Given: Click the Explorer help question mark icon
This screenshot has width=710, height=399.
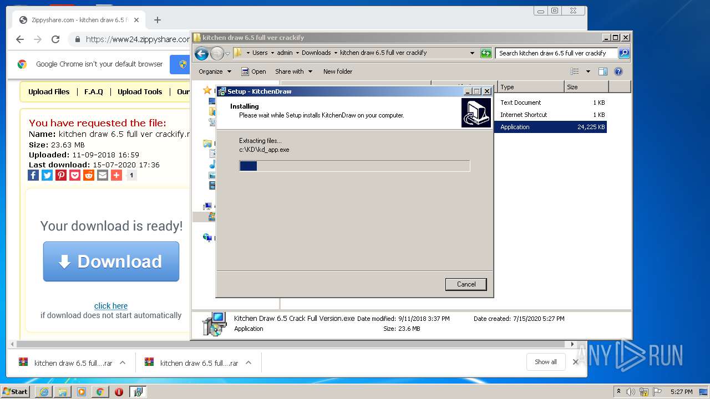Looking at the screenshot, I should click(618, 71).
